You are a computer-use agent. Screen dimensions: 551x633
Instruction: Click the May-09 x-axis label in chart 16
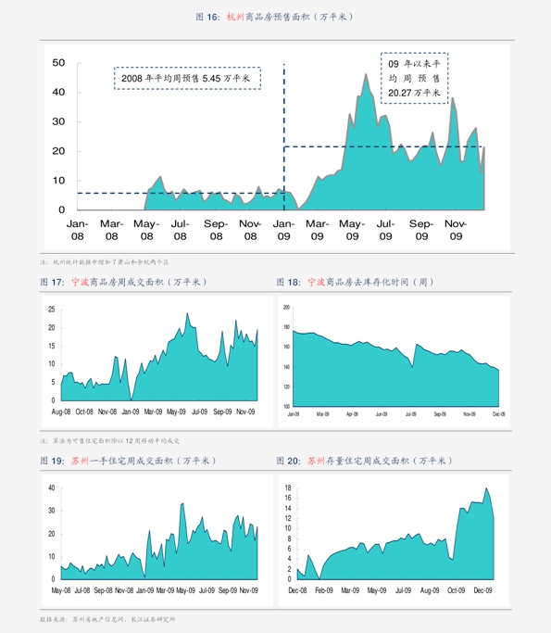tap(352, 230)
